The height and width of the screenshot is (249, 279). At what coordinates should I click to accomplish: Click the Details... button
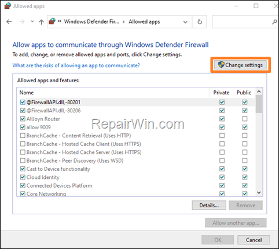209,206
